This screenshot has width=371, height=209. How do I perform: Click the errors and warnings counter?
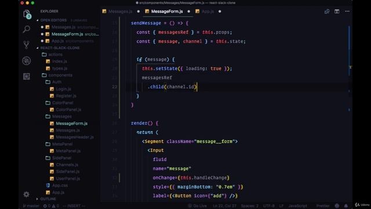point(51,206)
